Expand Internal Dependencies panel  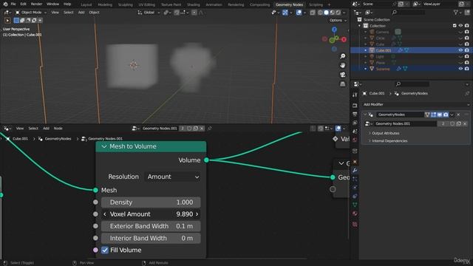tap(389, 141)
